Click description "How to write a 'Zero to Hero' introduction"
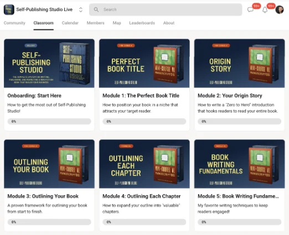Image resolution: width=289 pixels, height=235 pixels. [238, 108]
